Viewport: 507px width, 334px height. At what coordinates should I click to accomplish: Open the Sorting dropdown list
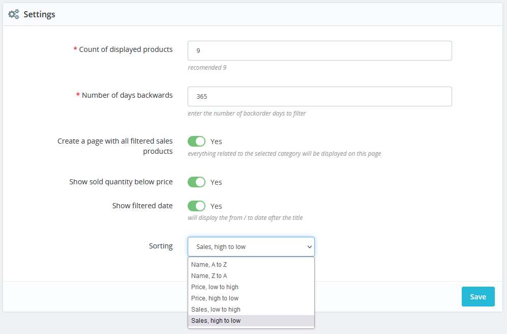coord(251,246)
